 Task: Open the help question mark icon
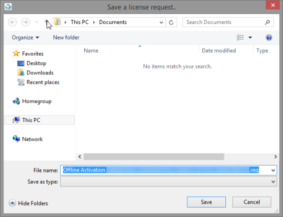pyautogui.click(x=269, y=37)
